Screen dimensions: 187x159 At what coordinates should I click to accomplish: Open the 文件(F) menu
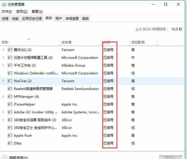click(x=7, y=11)
